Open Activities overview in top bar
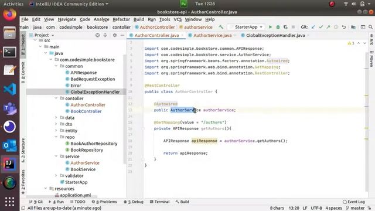Screen dimensions: 375x211 point(13,4)
